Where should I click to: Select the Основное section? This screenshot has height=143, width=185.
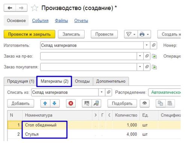(16, 21)
